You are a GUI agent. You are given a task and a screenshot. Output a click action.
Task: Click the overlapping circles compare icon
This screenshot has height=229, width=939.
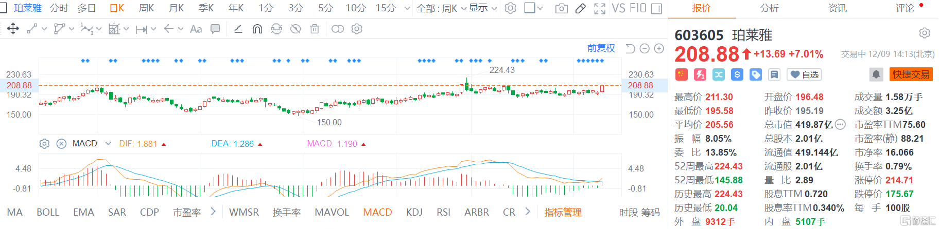[x=338, y=29]
